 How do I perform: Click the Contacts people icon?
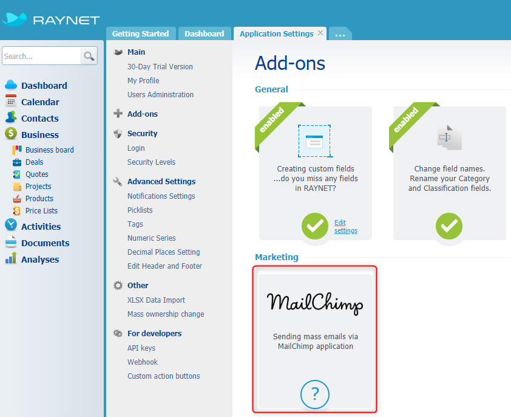(x=11, y=117)
